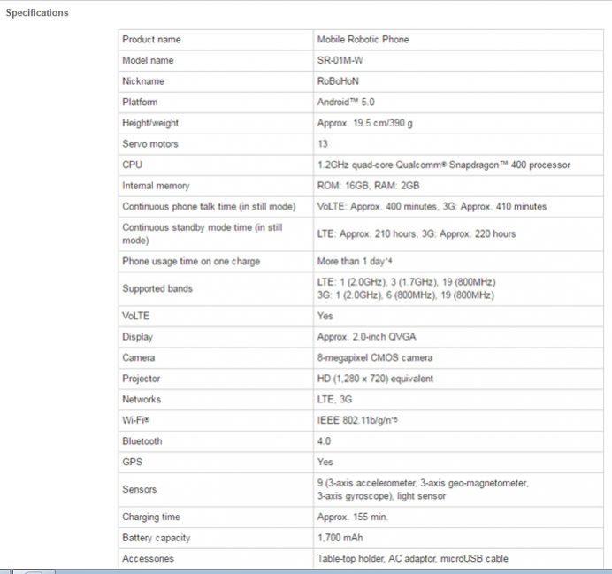The width and height of the screenshot is (612, 574).
Task: Select the Android 5.0 platform value
Action: (x=346, y=103)
